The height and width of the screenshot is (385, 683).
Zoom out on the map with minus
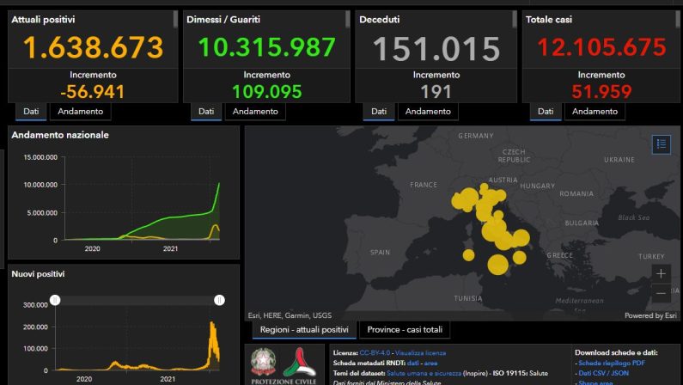pos(661,293)
